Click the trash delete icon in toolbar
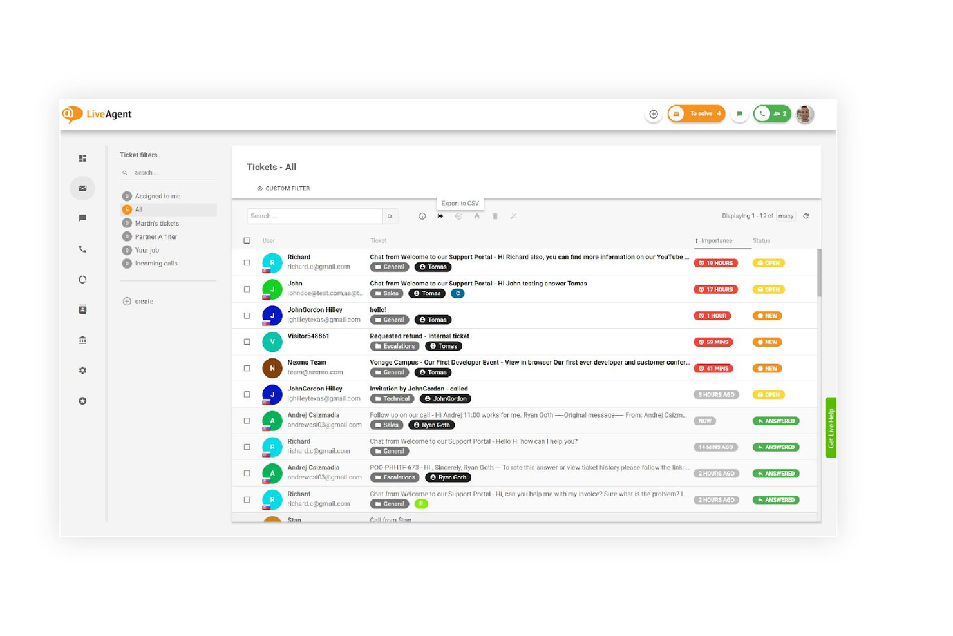 click(x=495, y=217)
